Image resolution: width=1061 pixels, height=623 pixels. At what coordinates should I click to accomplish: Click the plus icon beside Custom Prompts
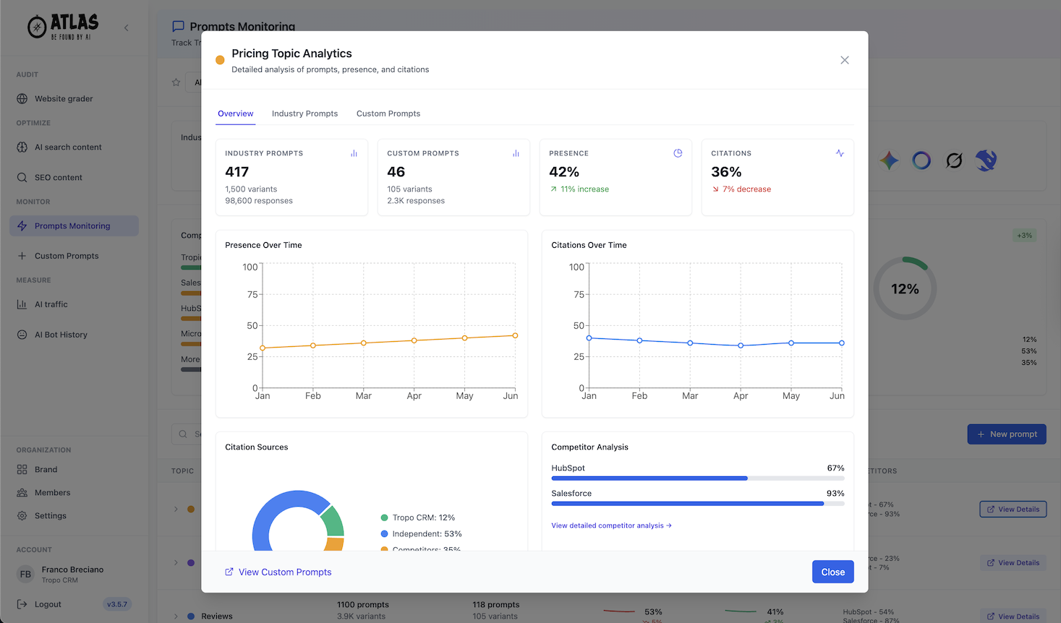[22, 256]
